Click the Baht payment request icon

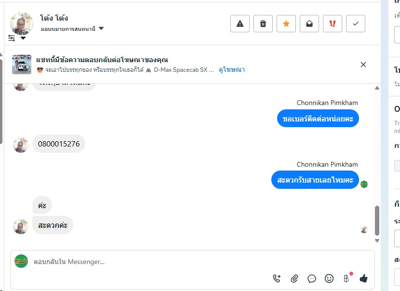346,278
